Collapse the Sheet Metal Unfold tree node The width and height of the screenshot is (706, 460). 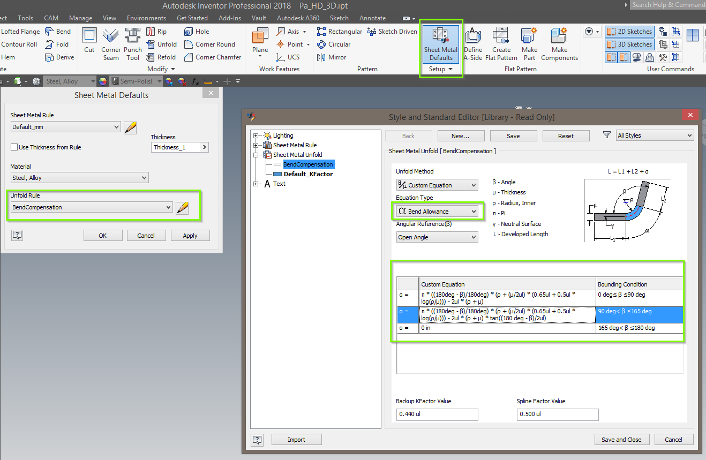tap(256, 155)
